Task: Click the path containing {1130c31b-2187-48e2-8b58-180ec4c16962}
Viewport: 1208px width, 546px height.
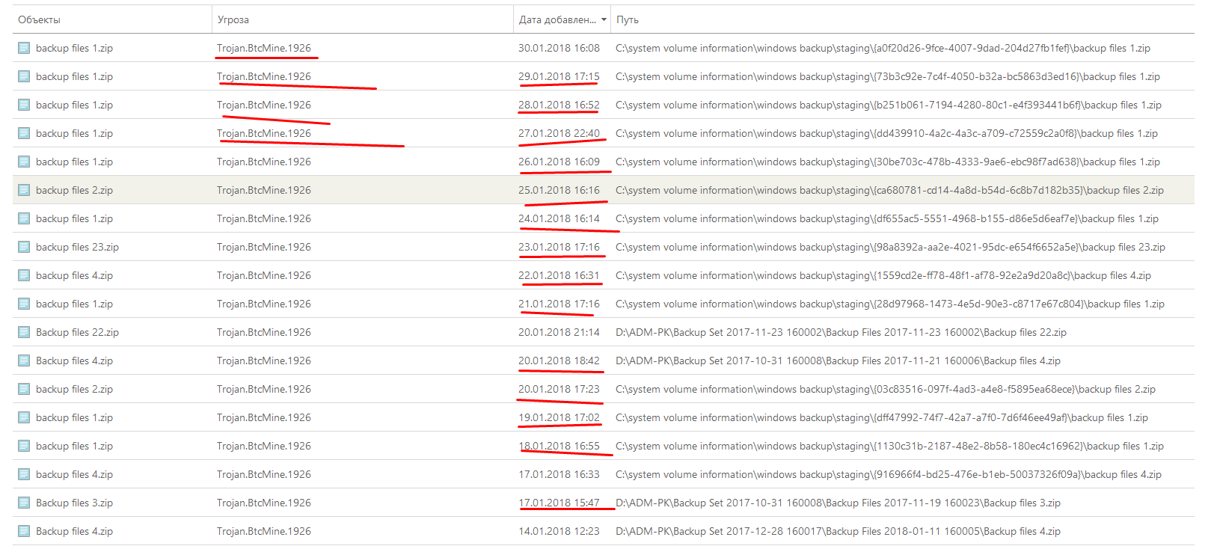Action: pos(889,446)
